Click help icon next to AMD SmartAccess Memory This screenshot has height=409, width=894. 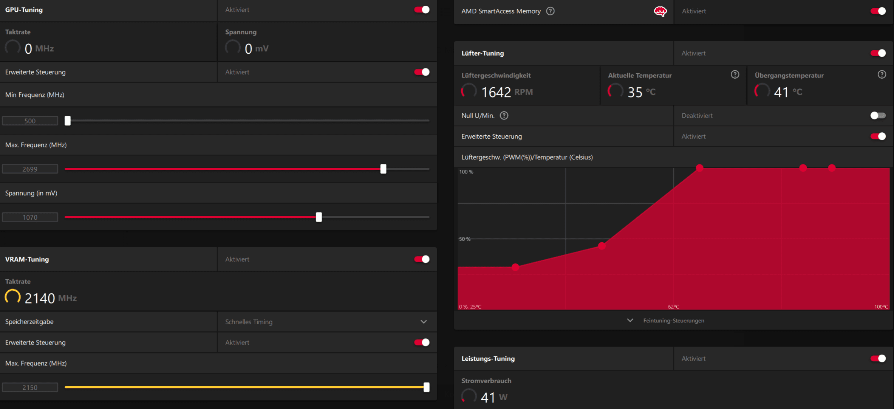tap(551, 11)
